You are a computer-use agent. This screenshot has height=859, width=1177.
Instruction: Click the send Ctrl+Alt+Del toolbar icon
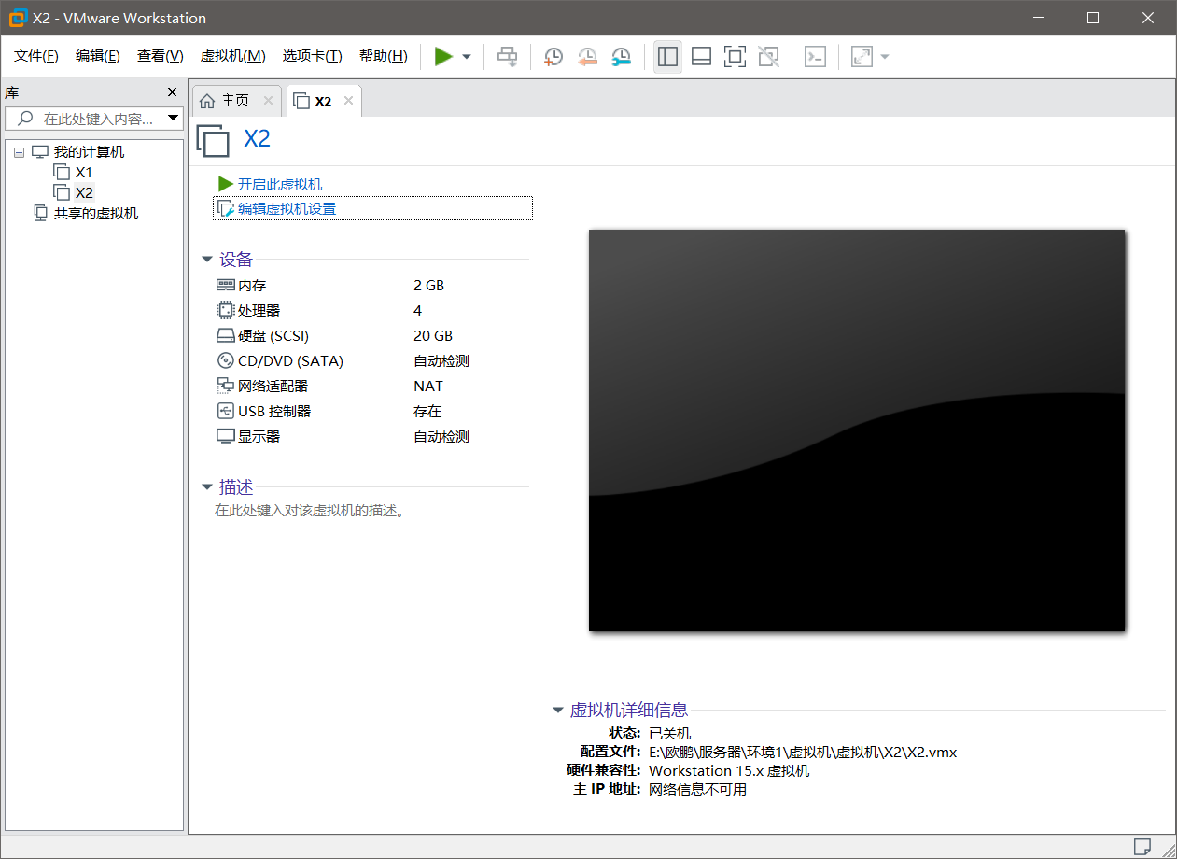tap(507, 57)
